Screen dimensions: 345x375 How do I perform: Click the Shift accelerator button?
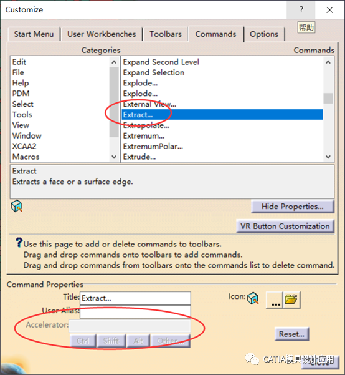[111, 341]
